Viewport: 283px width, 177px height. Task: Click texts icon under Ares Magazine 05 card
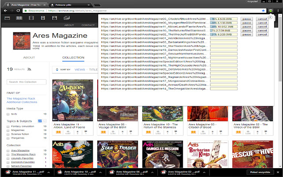[193, 132]
